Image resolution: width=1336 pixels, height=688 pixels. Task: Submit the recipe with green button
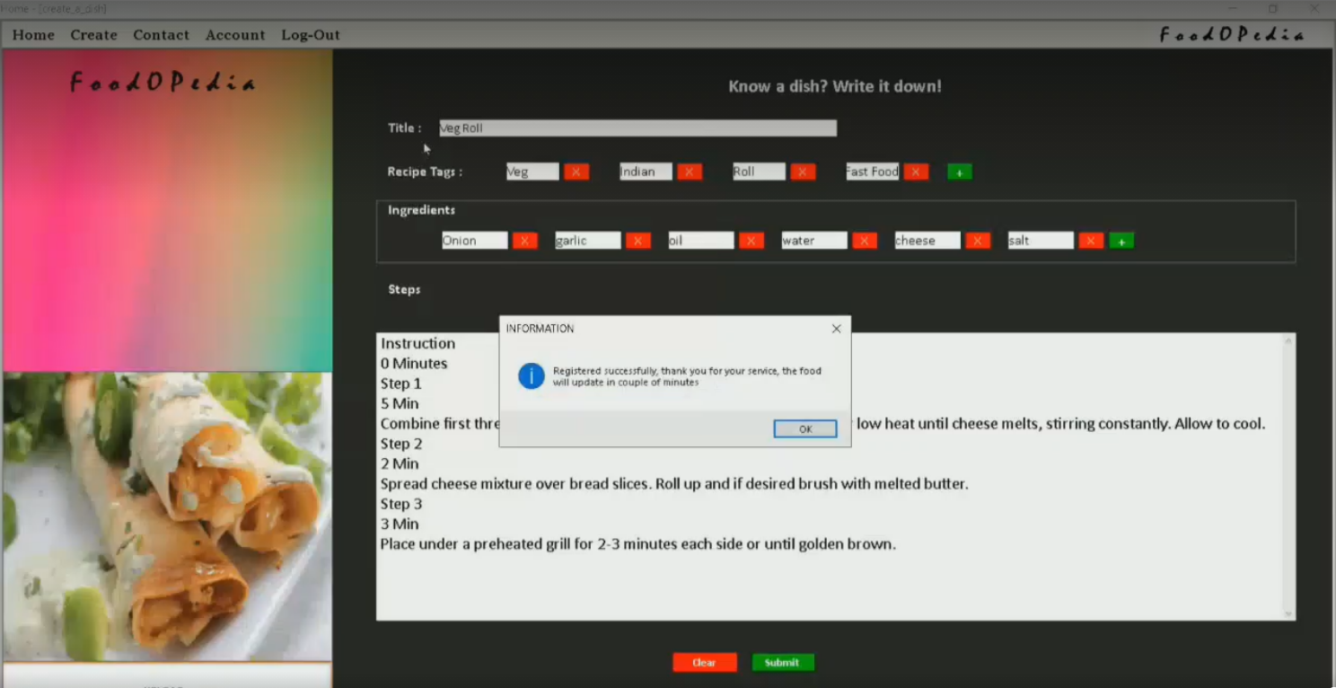[782, 662]
